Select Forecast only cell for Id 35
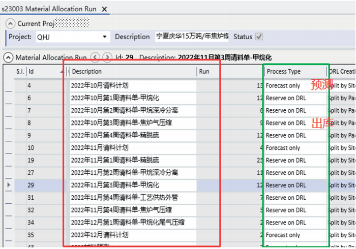Image resolution: width=356 pixels, height=249 pixels. pyautogui.click(x=294, y=235)
